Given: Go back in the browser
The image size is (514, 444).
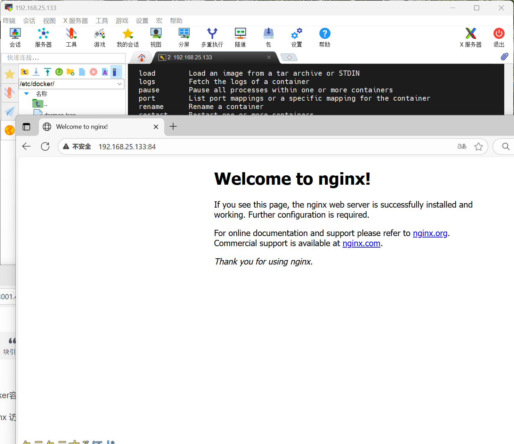Looking at the screenshot, I should (26, 146).
